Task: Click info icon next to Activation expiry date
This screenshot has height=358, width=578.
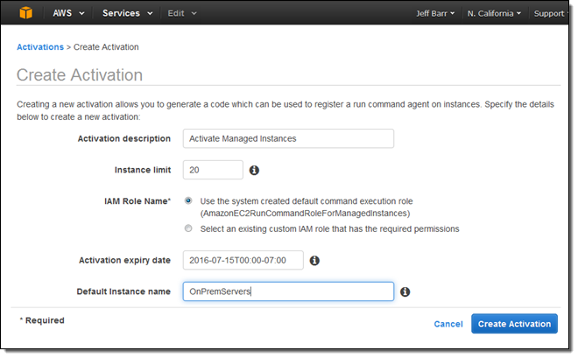Action: coord(314,260)
